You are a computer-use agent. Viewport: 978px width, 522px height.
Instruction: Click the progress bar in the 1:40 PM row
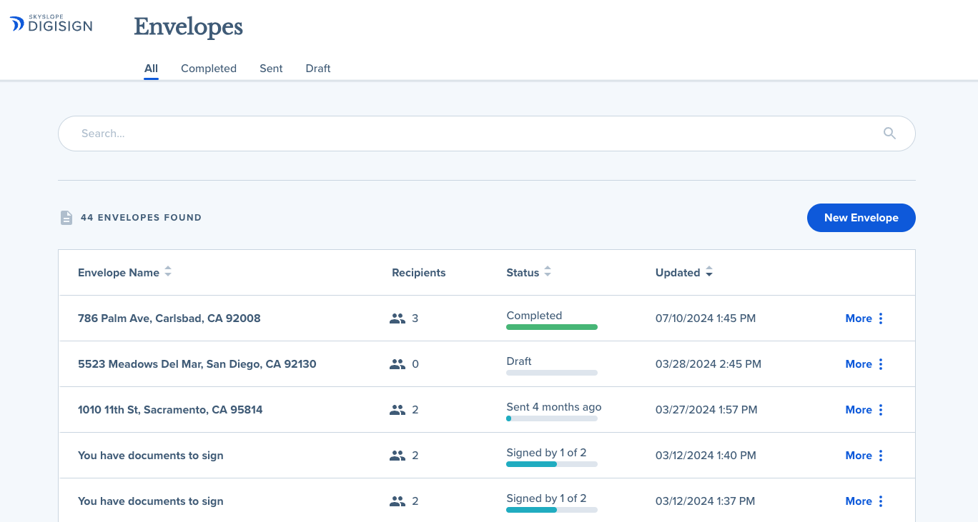point(552,464)
